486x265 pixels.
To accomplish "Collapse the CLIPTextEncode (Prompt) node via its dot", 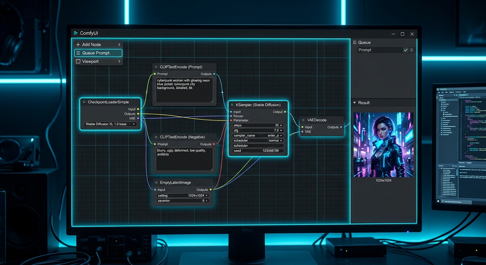I will click(x=156, y=67).
